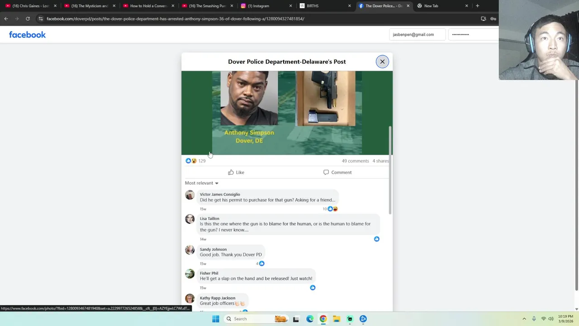
Task: Close the Dover Police Department post dialog
Action: [382, 62]
